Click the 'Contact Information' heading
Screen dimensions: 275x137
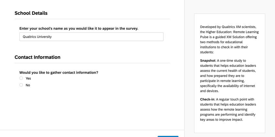tap(38, 57)
